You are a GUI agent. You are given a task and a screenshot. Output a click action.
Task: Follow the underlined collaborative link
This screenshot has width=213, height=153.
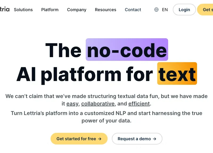tap(98, 104)
